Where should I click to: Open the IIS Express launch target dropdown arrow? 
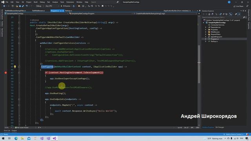71,6
